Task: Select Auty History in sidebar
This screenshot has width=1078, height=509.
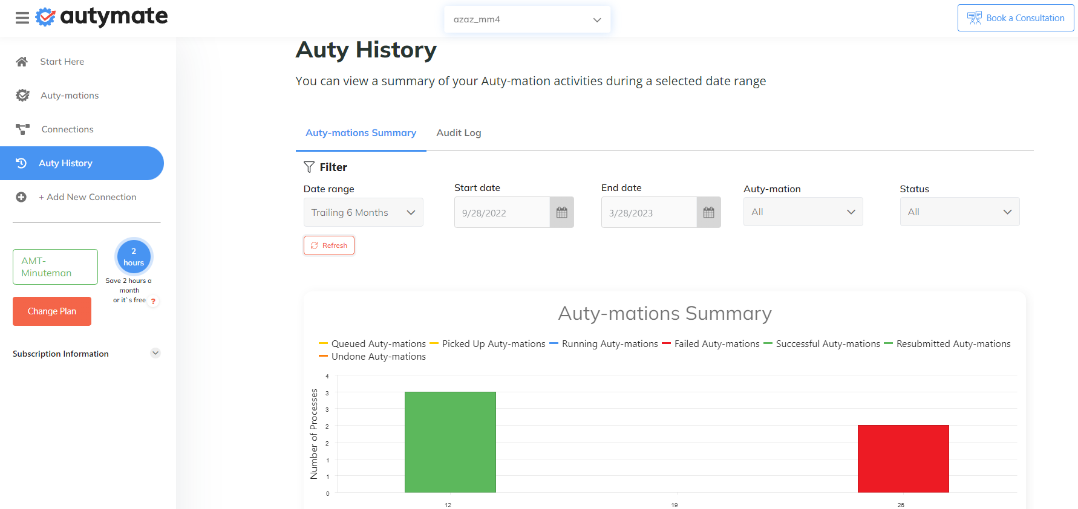Action: [82, 163]
